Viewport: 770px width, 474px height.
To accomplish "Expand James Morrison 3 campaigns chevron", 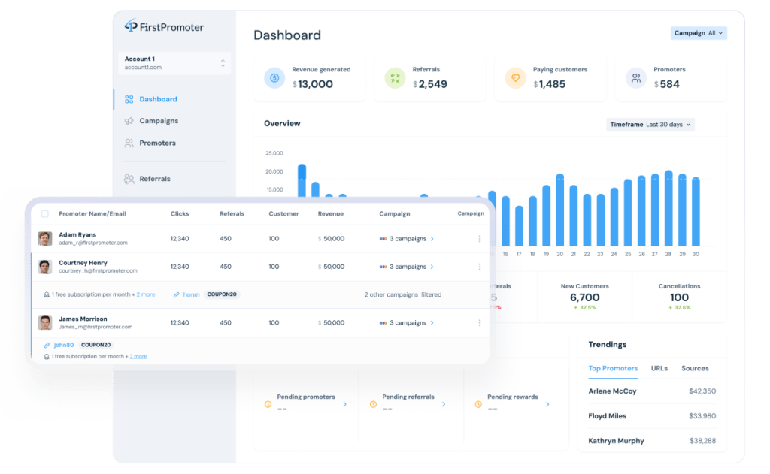I will point(432,323).
